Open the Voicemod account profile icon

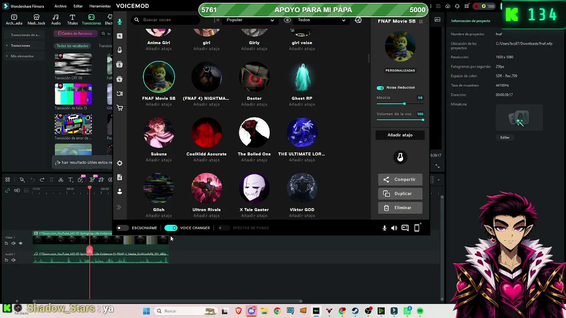tap(120, 192)
